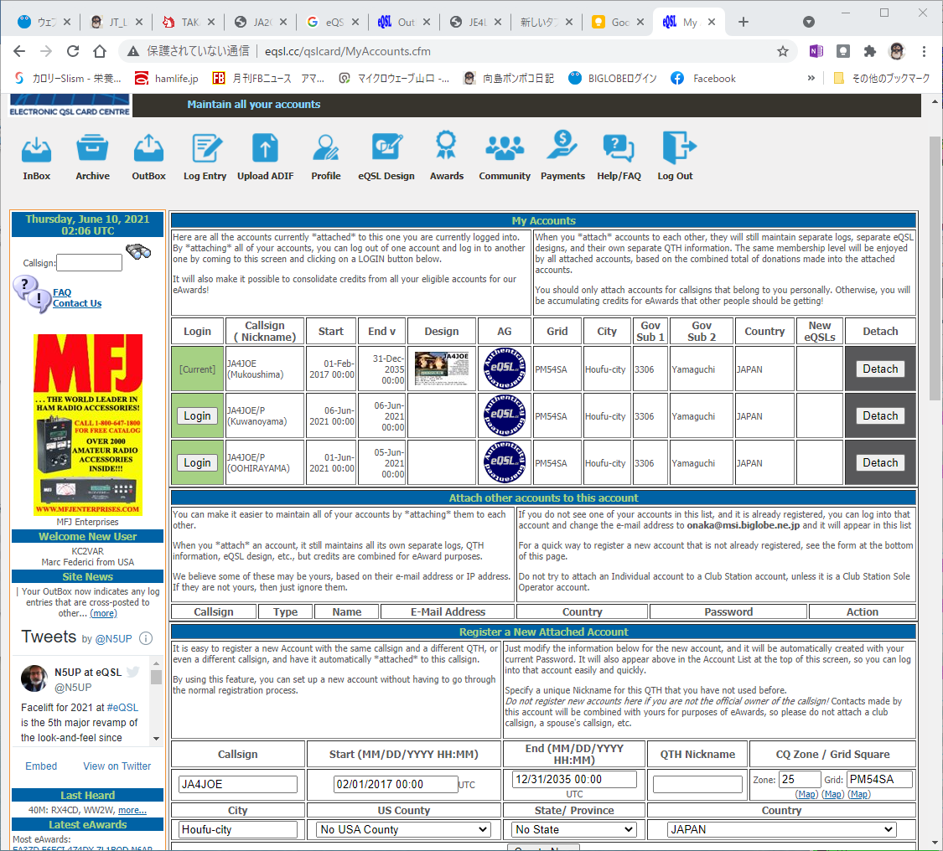Open the OutBox icon
The image size is (943, 851).
pyautogui.click(x=148, y=148)
